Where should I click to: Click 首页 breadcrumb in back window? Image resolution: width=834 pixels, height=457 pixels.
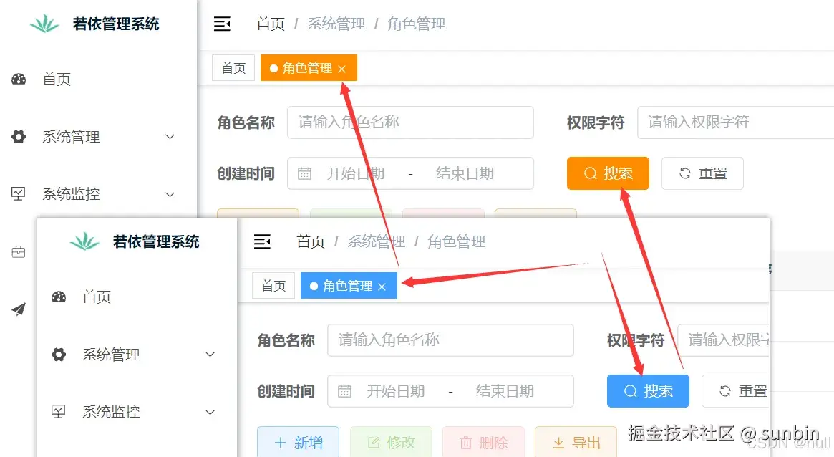point(270,24)
